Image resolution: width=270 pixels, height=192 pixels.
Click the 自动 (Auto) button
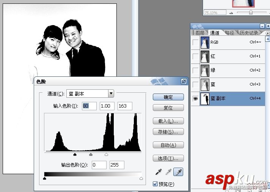(x=168, y=145)
